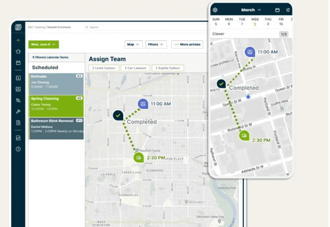Click the plus icon to create new item
The width and height of the screenshot is (330, 227).
pos(18,39)
